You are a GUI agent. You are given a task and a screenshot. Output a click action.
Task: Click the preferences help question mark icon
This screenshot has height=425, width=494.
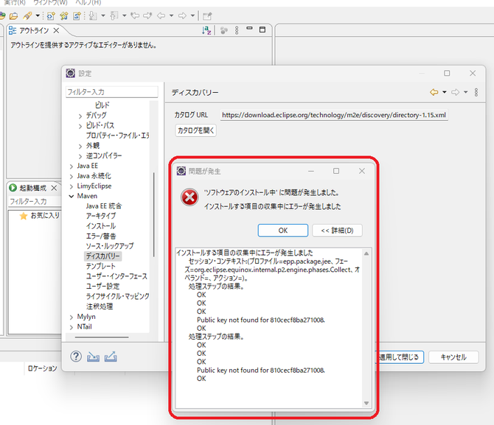coord(76,356)
